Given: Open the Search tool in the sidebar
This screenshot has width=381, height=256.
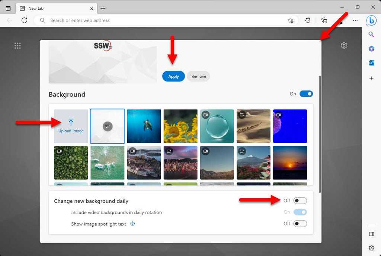Looking at the screenshot, I should click(371, 34).
